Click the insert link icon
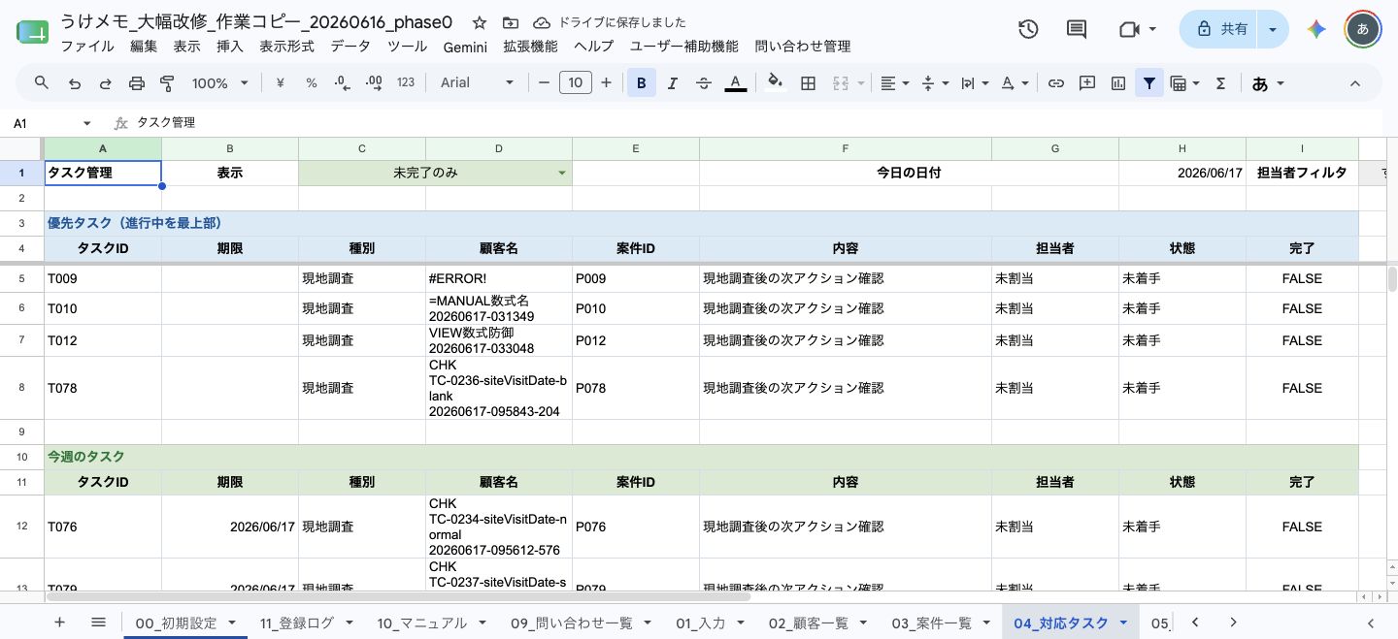1398x639 pixels. pos(1056,83)
